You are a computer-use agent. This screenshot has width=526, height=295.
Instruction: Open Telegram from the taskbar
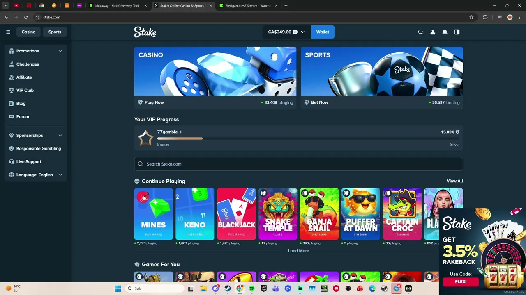point(397,288)
